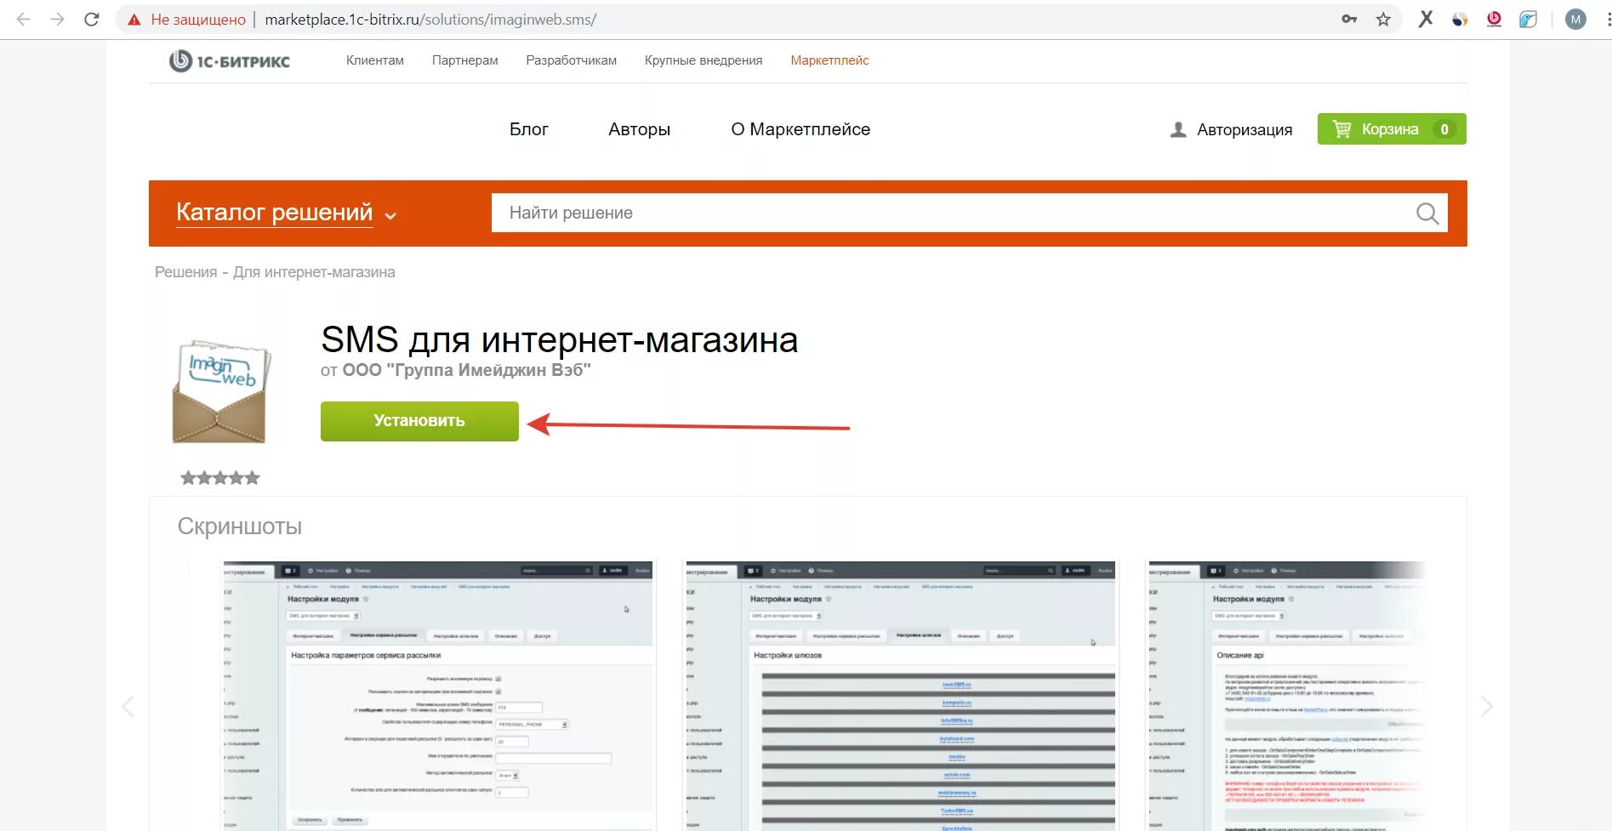
Task: Click the browser address bar URL
Action: (x=430, y=19)
